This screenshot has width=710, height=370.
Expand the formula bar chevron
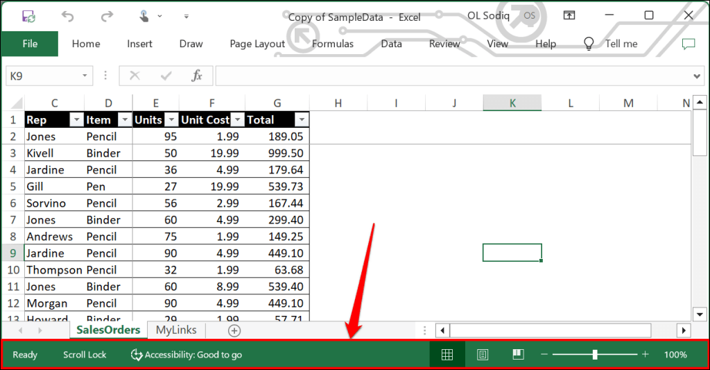(x=697, y=76)
